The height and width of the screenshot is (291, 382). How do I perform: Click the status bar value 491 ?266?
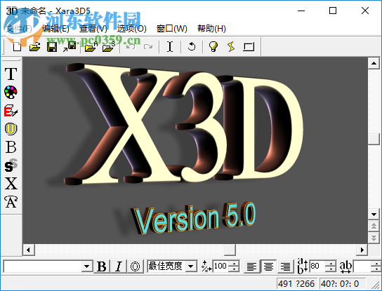pyautogui.click(x=296, y=284)
